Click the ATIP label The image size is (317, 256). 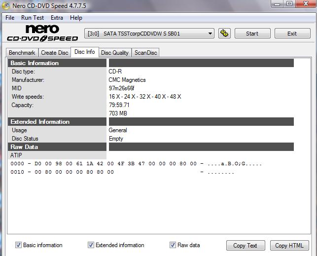16,155
